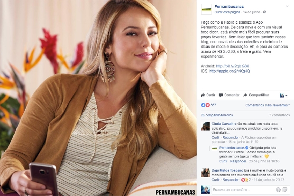The height and width of the screenshot is (196, 294).
Task: Click the Comentar speech bubble button
Action: (229, 95)
